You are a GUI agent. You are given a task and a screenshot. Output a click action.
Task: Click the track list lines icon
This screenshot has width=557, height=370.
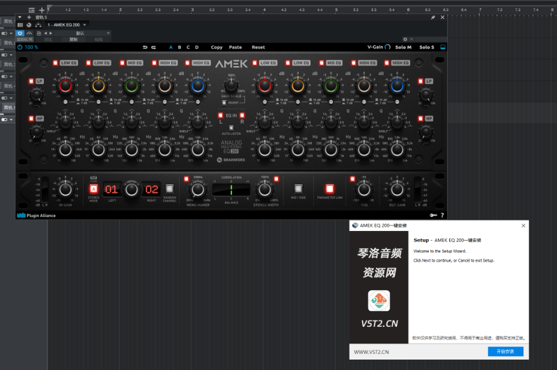point(31,10)
